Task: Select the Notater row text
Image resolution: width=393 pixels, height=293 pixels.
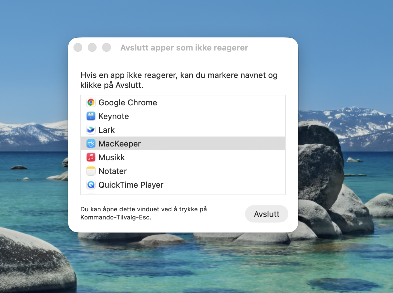Action: (112, 171)
